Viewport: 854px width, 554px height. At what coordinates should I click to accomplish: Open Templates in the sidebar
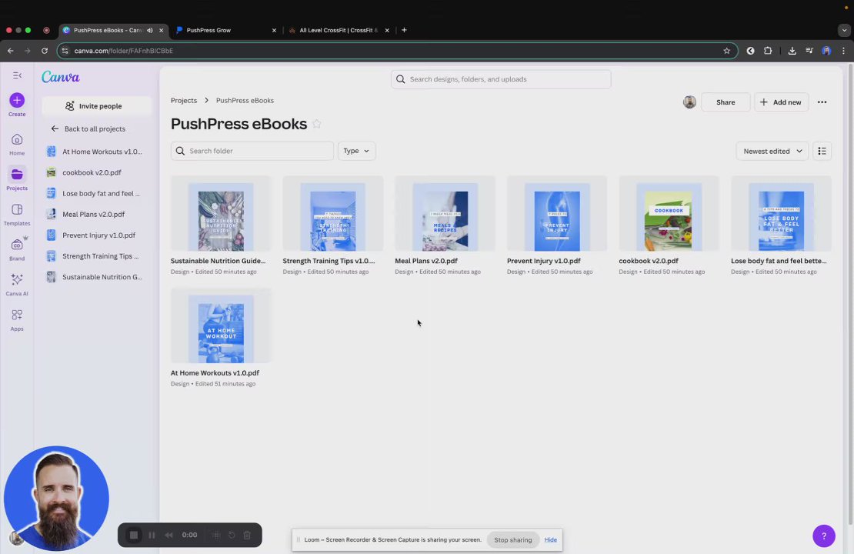[x=17, y=215]
